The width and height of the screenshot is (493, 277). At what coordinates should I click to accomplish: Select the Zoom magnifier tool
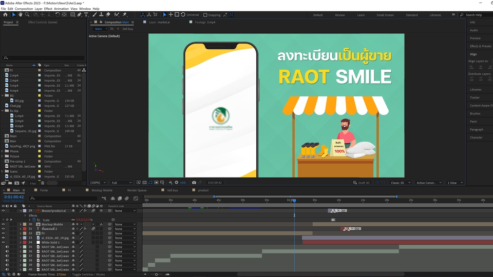point(27,14)
